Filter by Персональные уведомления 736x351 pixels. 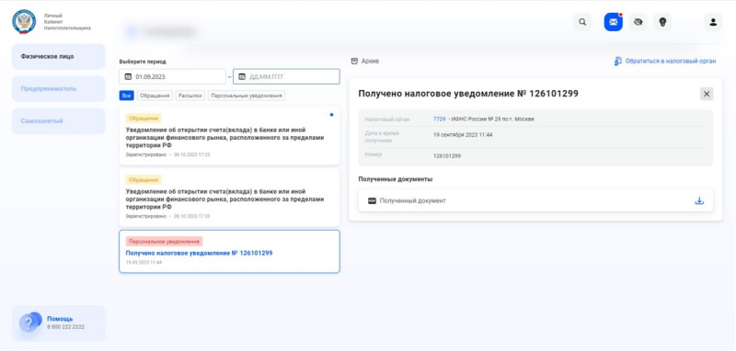pyautogui.click(x=247, y=96)
